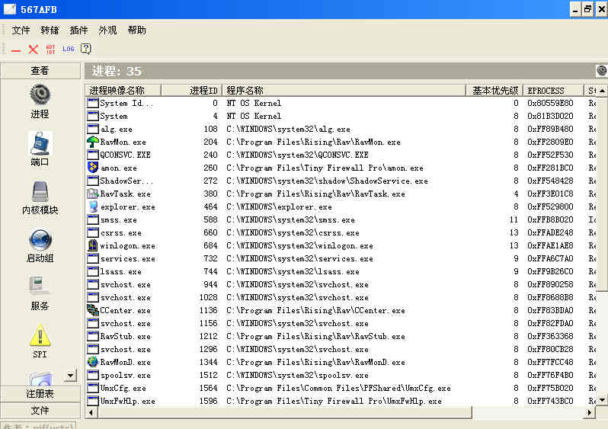This screenshot has width=608, height=429.
Task: Click the 进程: 35 count header
Action: click(x=117, y=71)
